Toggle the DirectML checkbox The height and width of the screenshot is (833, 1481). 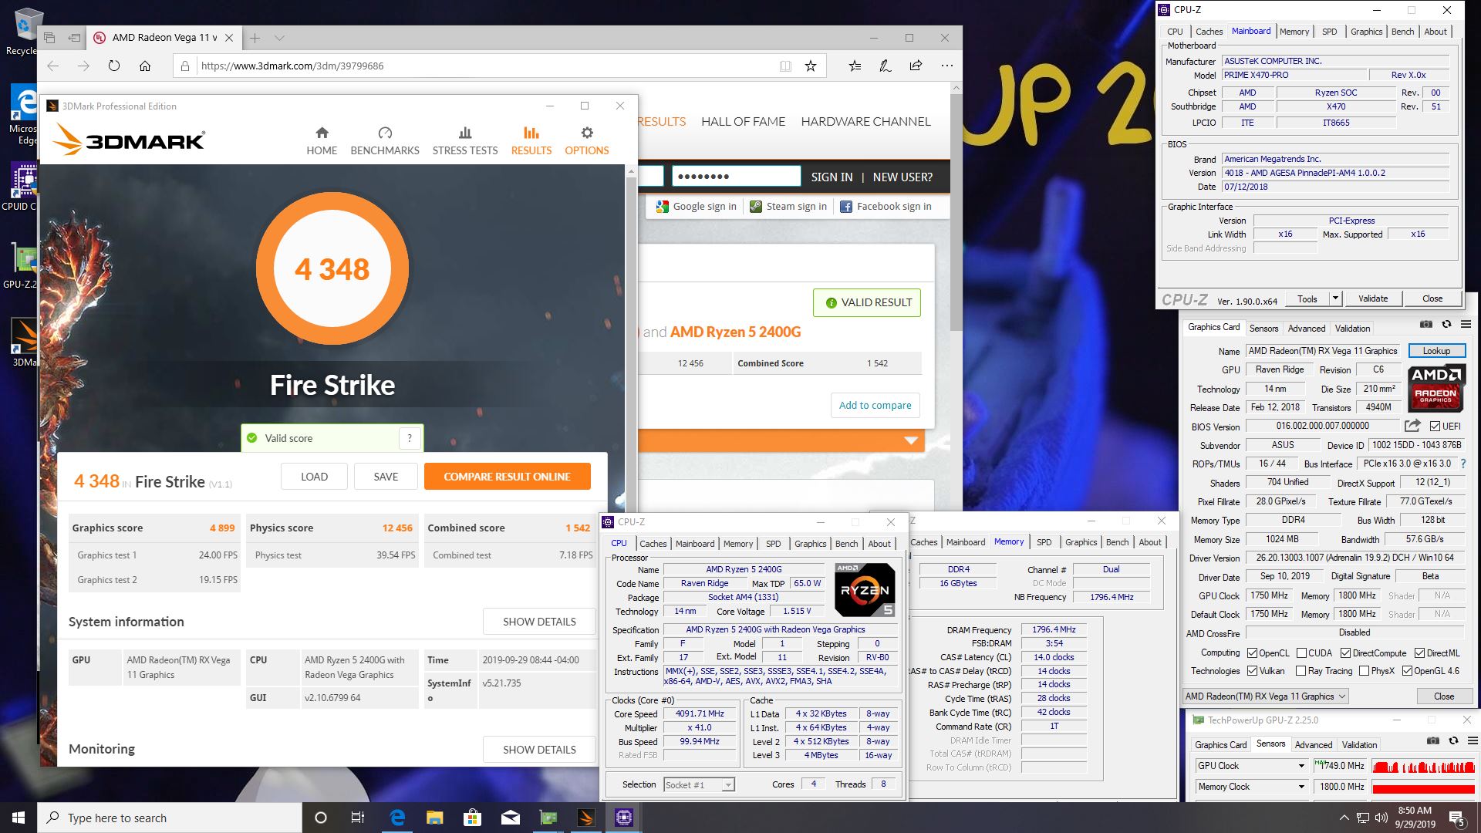[1419, 653]
